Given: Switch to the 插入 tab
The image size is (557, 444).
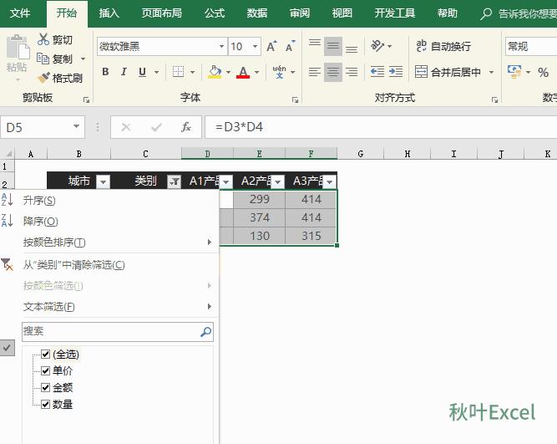Looking at the screenshot, I should (x=109, y=13).
